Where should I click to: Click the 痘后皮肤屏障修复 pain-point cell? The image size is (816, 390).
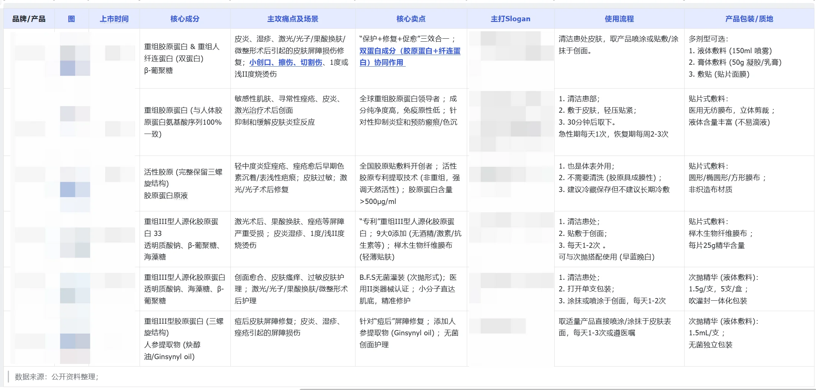point(293,339)
